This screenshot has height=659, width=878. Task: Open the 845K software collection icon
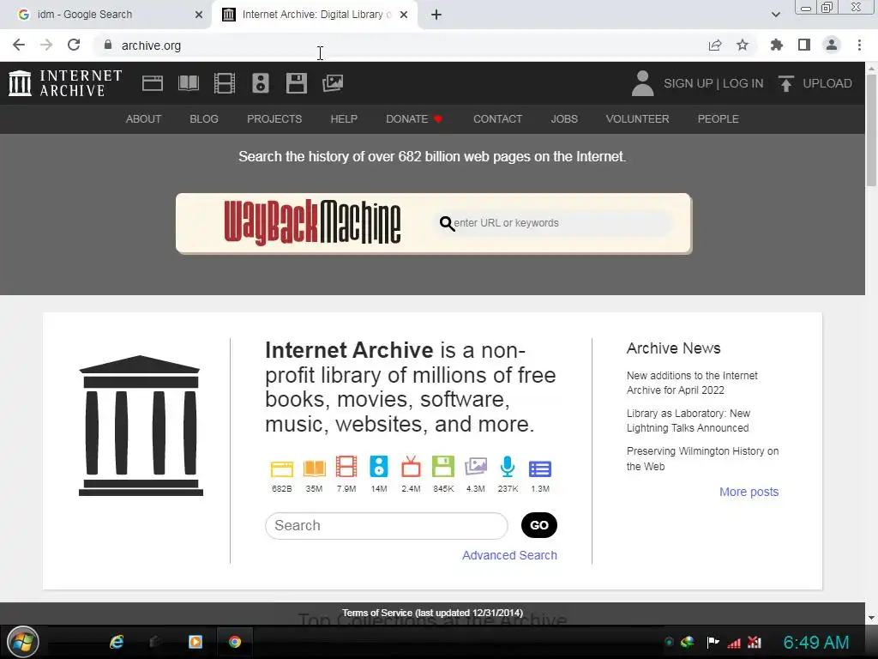point(443,467)
